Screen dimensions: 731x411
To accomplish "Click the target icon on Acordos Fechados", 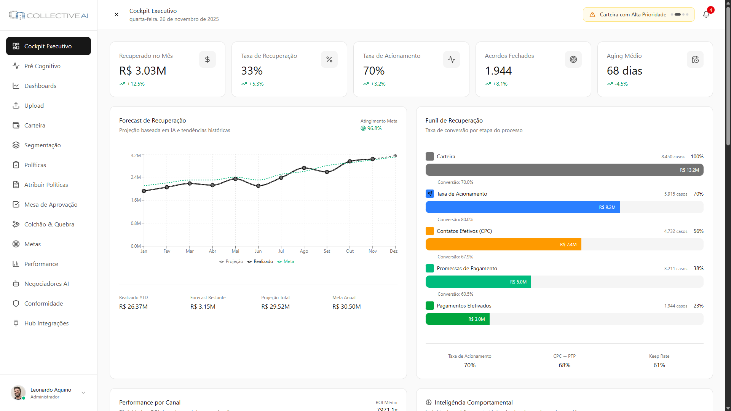I will click(573, 59).
